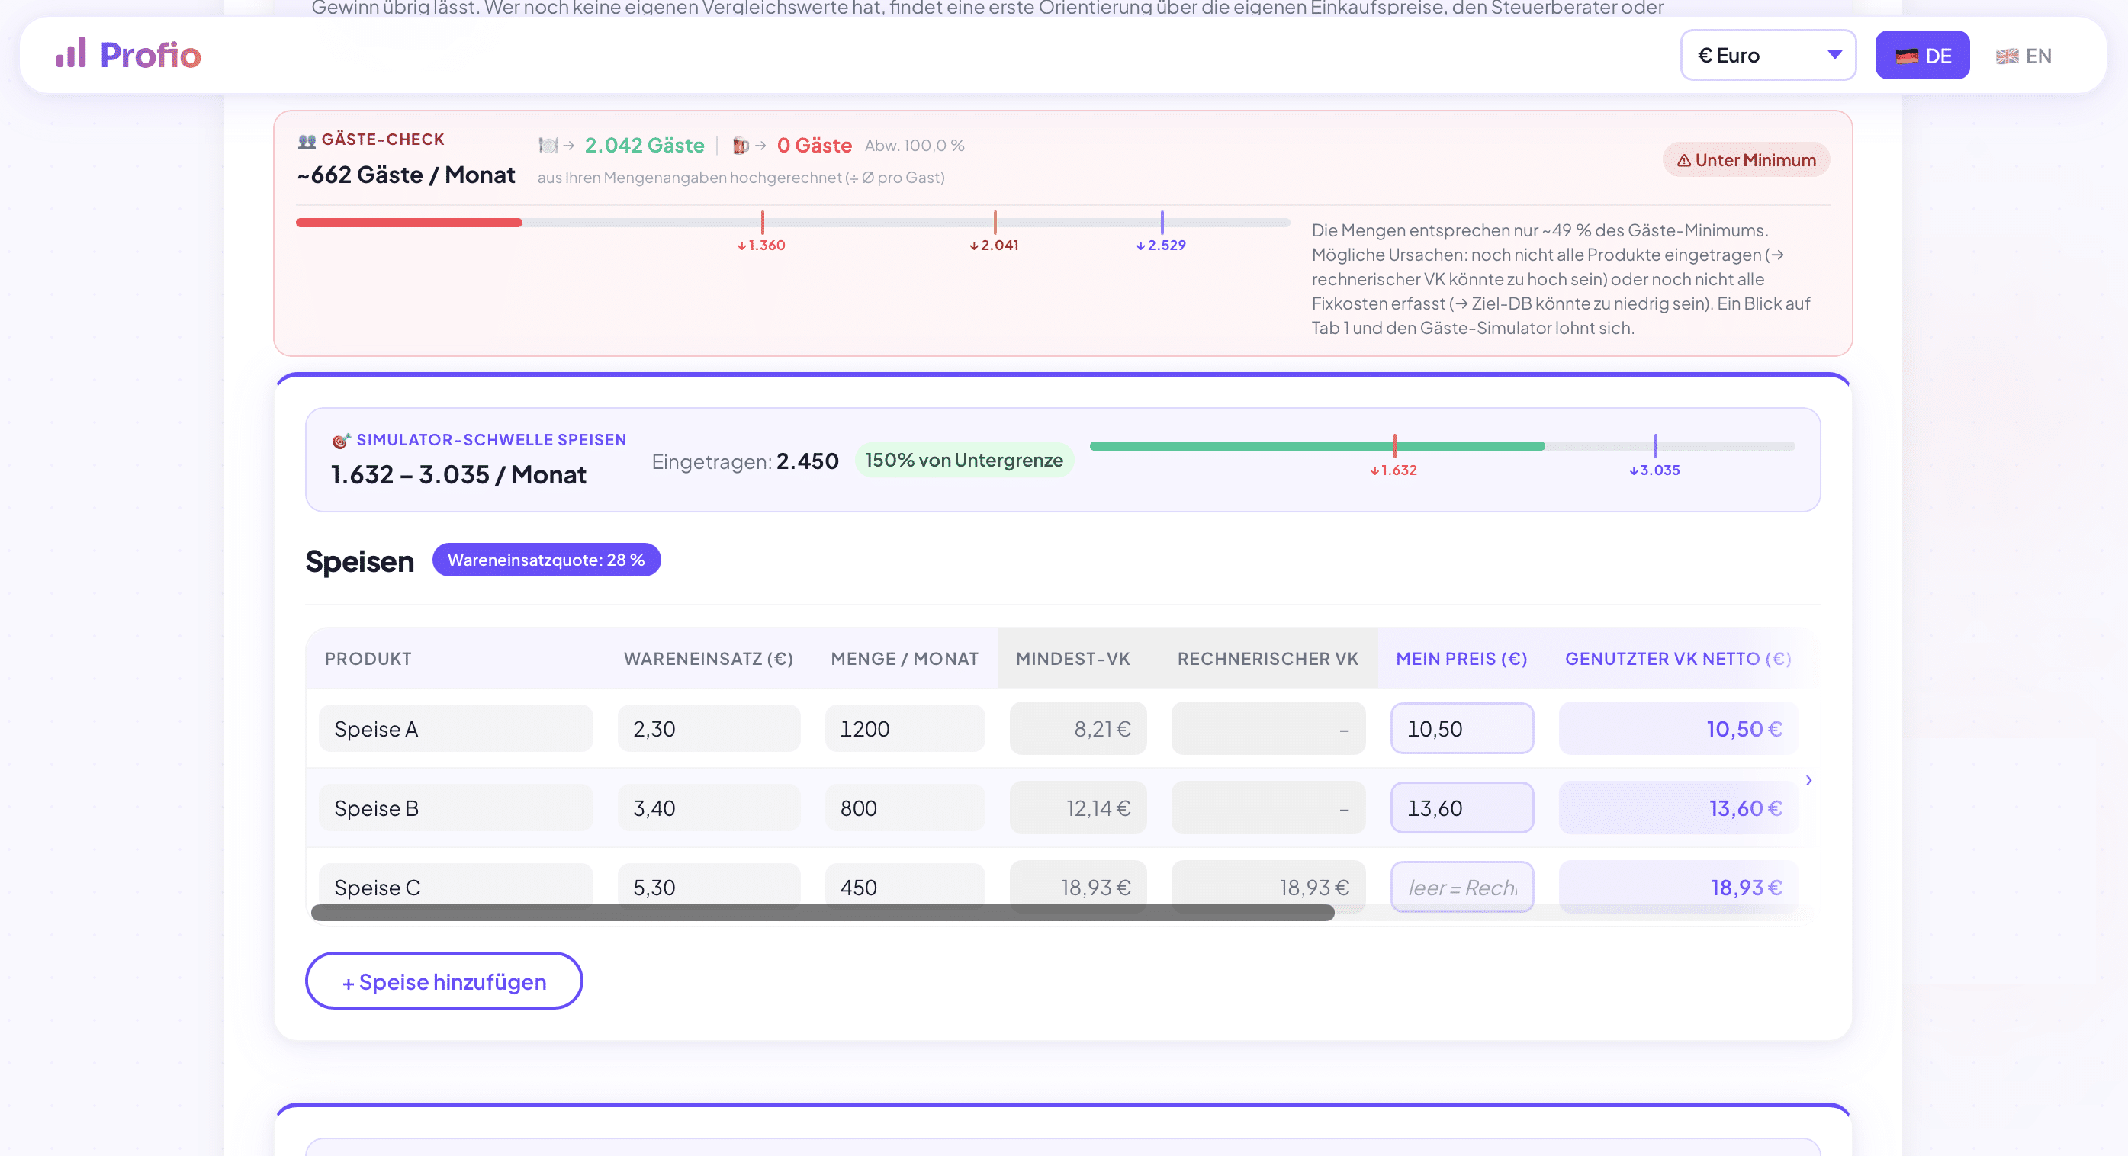Click Speise C Genutzter VK 18,93 €
The height and width of the screenshot is (1156, 2128).
pos(1678,887)
